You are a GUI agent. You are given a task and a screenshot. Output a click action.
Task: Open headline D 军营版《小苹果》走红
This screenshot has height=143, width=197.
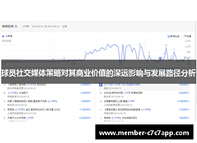[x=33, y=109]
